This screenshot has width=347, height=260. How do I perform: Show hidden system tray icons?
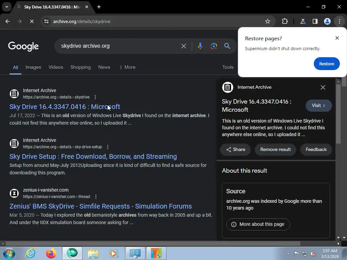click(x=288, y=254)
